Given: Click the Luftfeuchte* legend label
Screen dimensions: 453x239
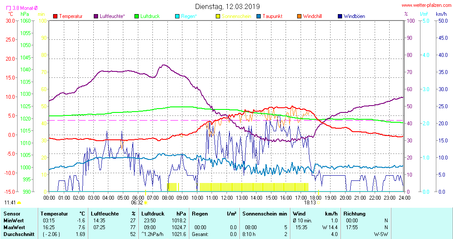Looking at the screenshot, I should tap(112, 16).
